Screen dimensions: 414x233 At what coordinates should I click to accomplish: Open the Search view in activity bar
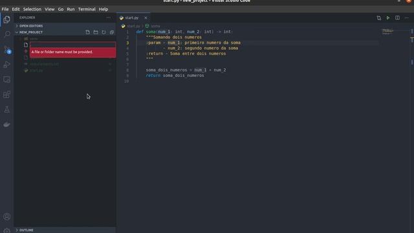[7, 34]
